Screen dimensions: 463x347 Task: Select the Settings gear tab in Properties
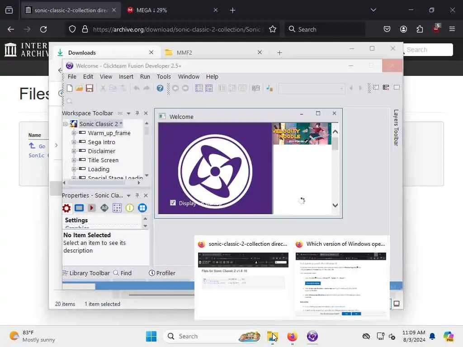click(x=66, y=208)
